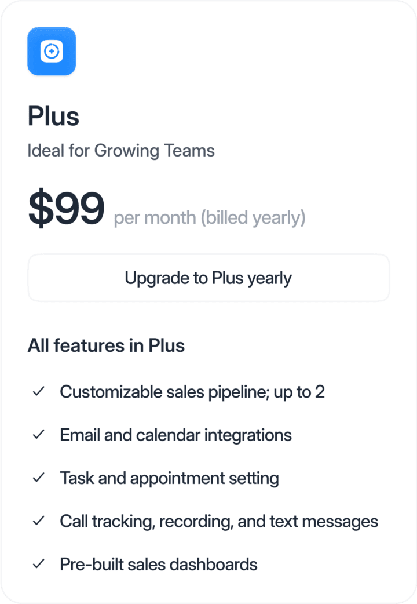Click checkmark beside Pre-built sales dashboards
The width and height of the screenshot is (417, 604).
pyautogui.click(x=39, y=564)
